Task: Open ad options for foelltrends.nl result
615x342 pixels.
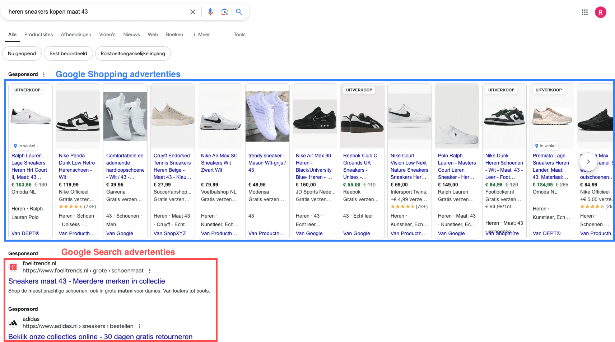Action: (150, 271)
